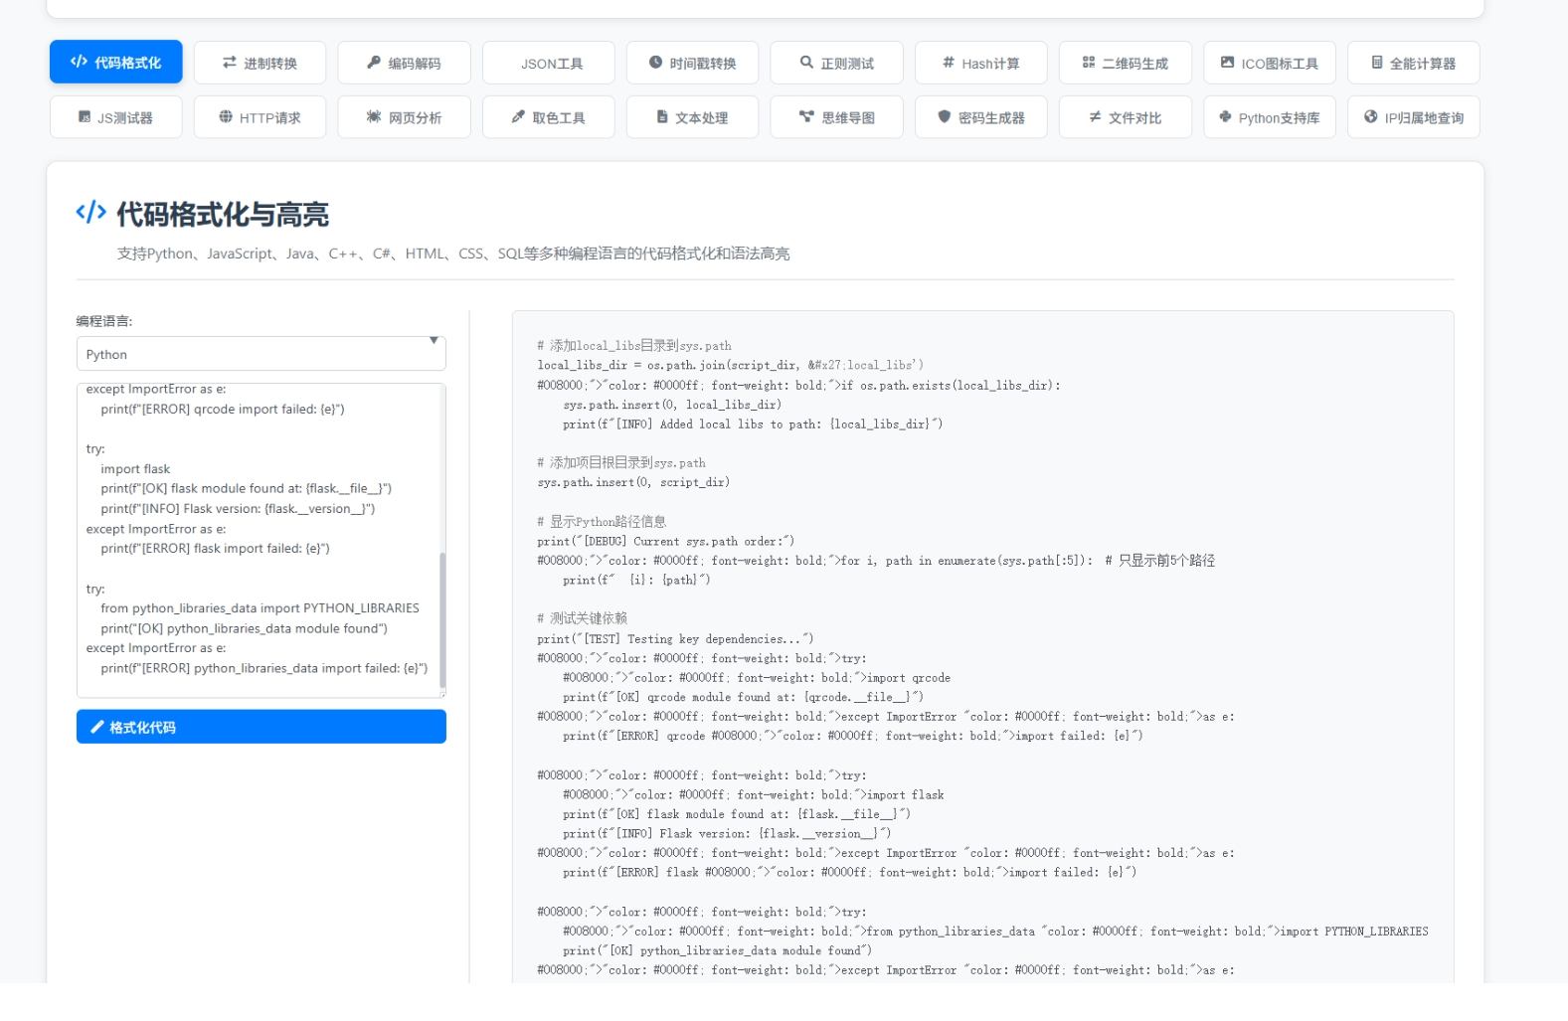Click the shield icon on 密码生成器
This screenshot has width=1568, height=1021.
click(x=945, y=116)
